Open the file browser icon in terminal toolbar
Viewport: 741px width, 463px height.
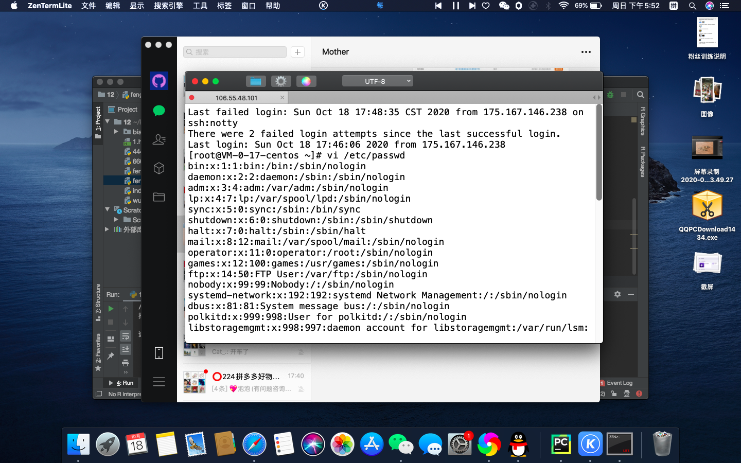(255, 81)
